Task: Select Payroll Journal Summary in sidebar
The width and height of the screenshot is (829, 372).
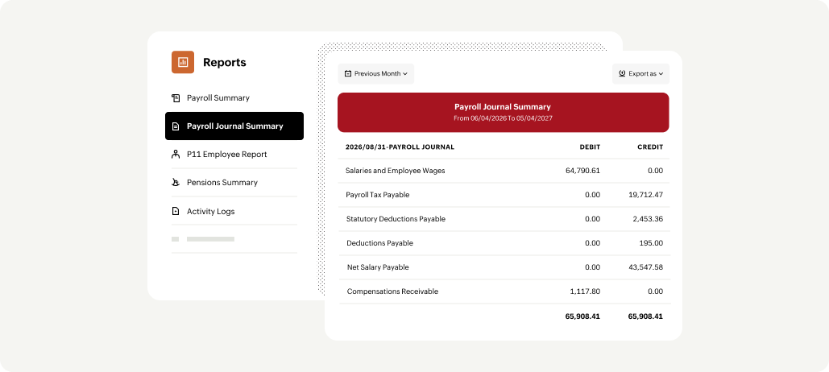Action: (234, 126)
